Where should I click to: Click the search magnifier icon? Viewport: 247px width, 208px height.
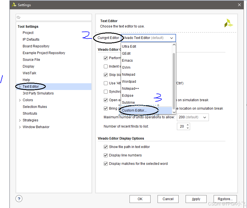pos(19,17)
